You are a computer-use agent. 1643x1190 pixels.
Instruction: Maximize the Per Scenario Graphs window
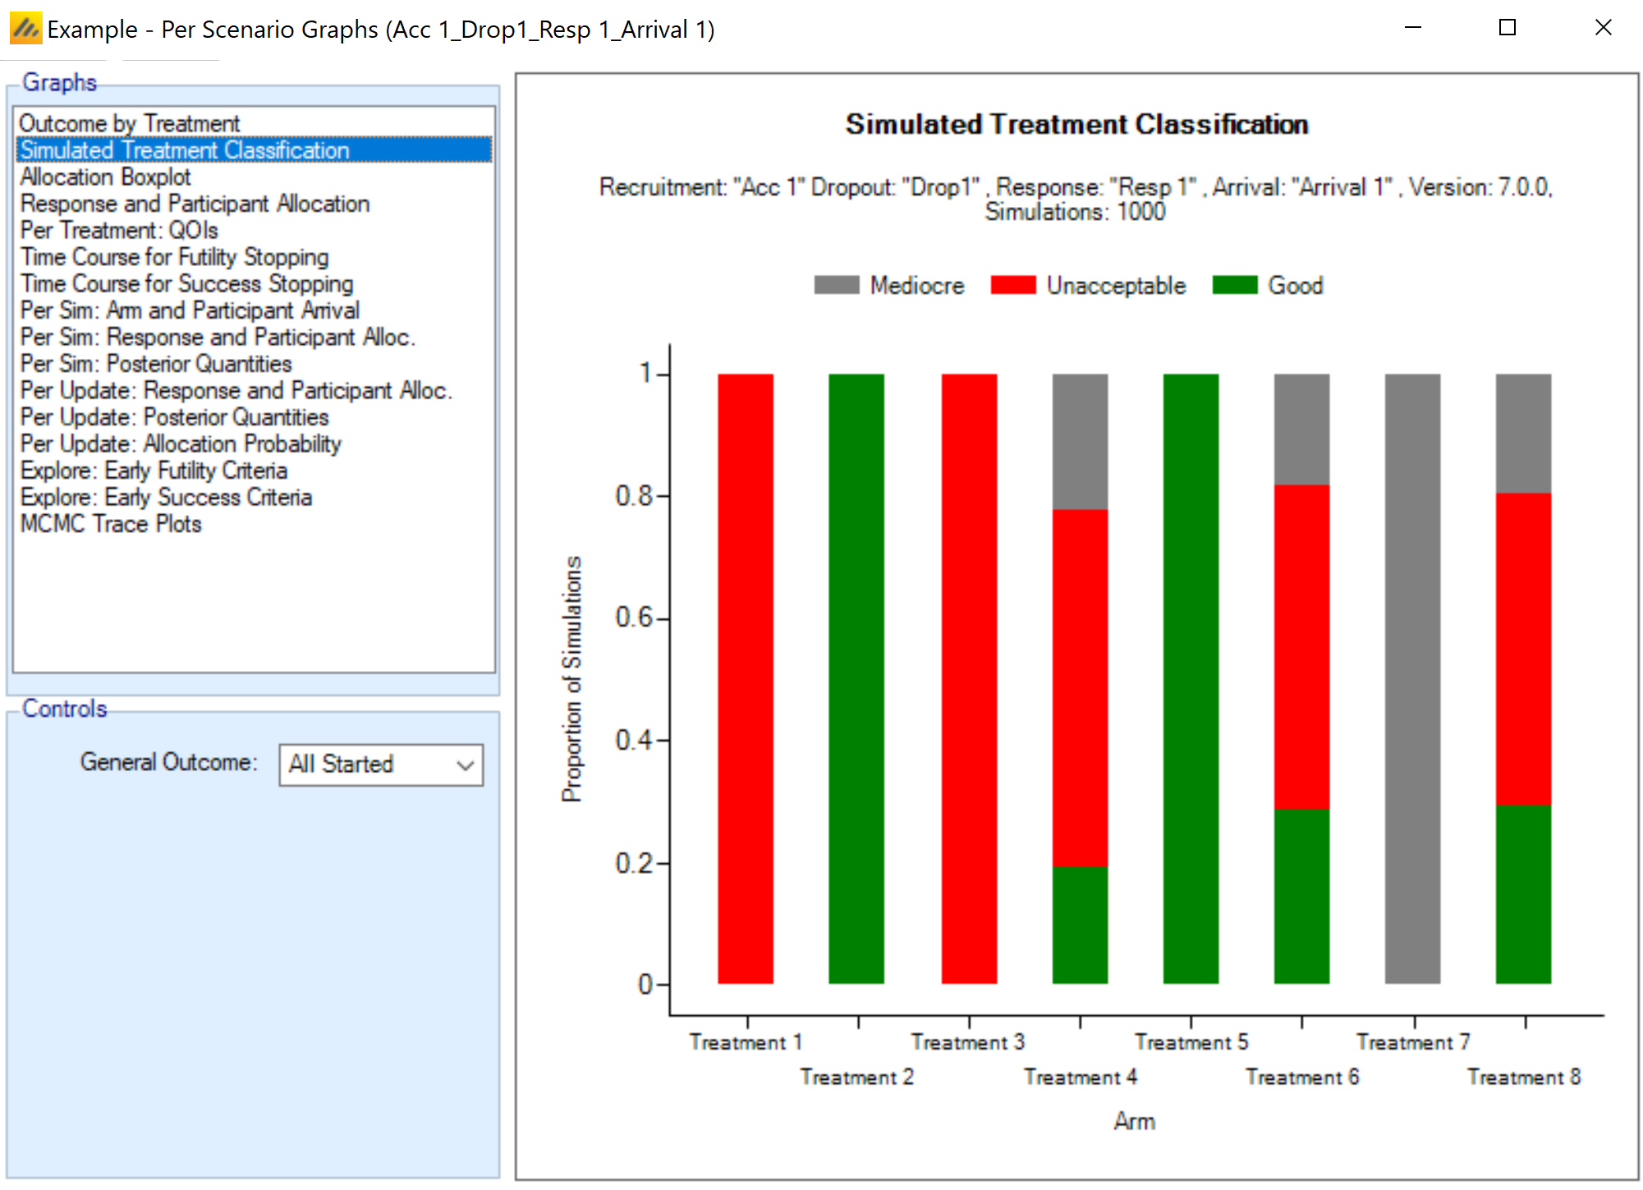pyautogui.click(x=1507, y=28)
